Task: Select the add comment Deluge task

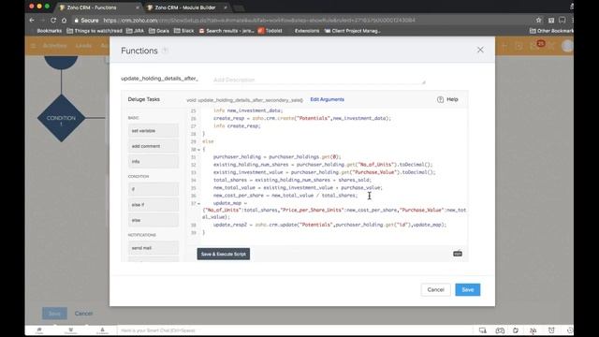Action: point(153,146)
